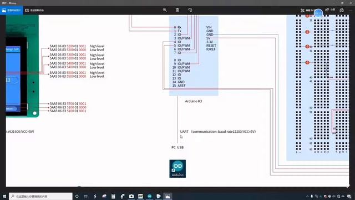This screenshot has height=200, width=355.
Task: Click the rotate image icon
Action: pyautogui.click(x=190, y=10)
